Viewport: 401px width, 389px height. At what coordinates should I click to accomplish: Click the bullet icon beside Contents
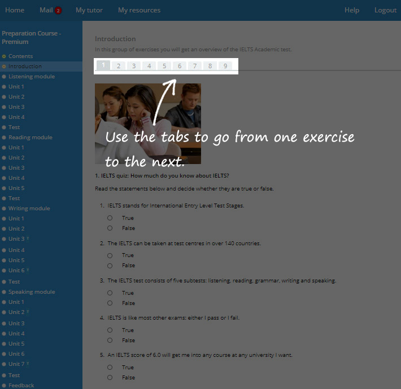coord(4,56)
